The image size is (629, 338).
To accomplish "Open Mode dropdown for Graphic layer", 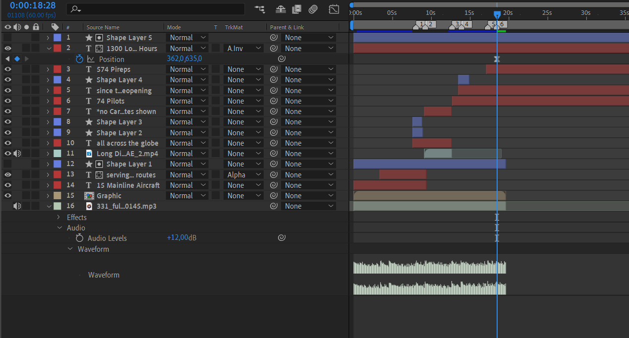I will tap(187, 196).
